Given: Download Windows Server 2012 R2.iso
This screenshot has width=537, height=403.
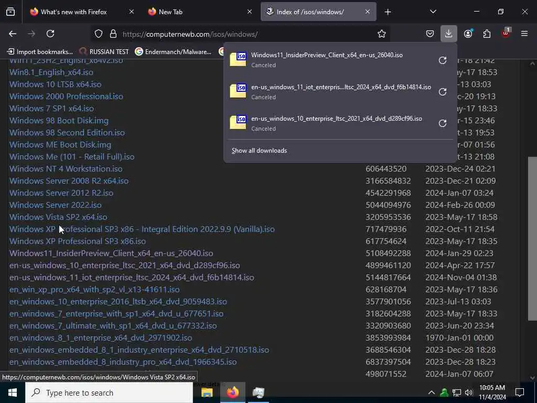Looking at the screenshot, I should coord(61,193).
